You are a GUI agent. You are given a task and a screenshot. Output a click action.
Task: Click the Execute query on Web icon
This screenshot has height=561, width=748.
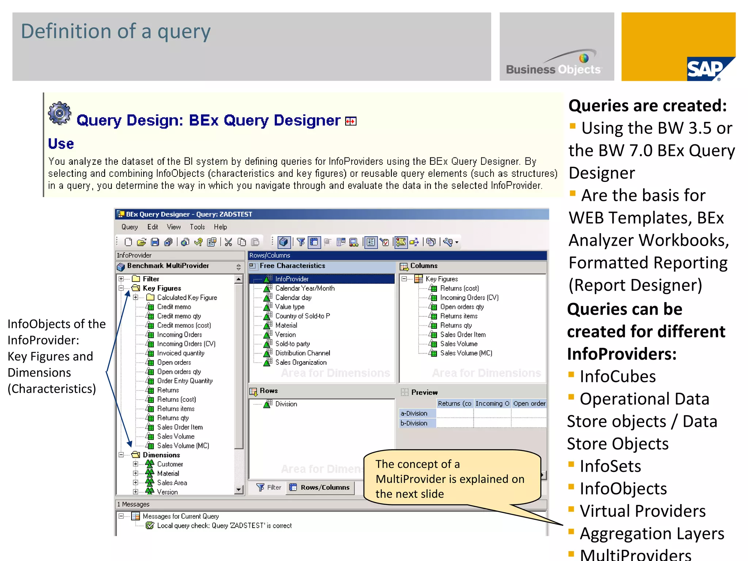185,242
